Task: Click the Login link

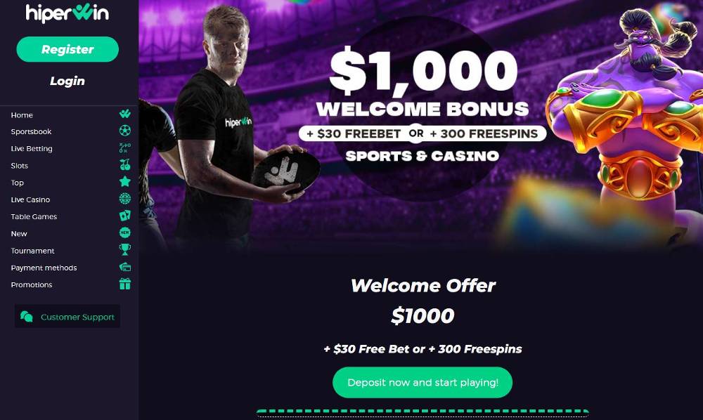Action: coord(67,81)
